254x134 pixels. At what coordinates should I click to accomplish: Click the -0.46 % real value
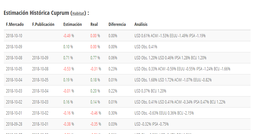tap(96, 113)
